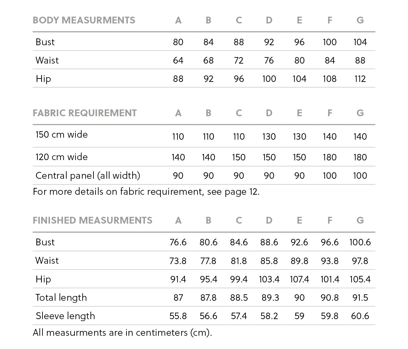Select the Sleeve length row label
The image size is (408, 349).
65,316
